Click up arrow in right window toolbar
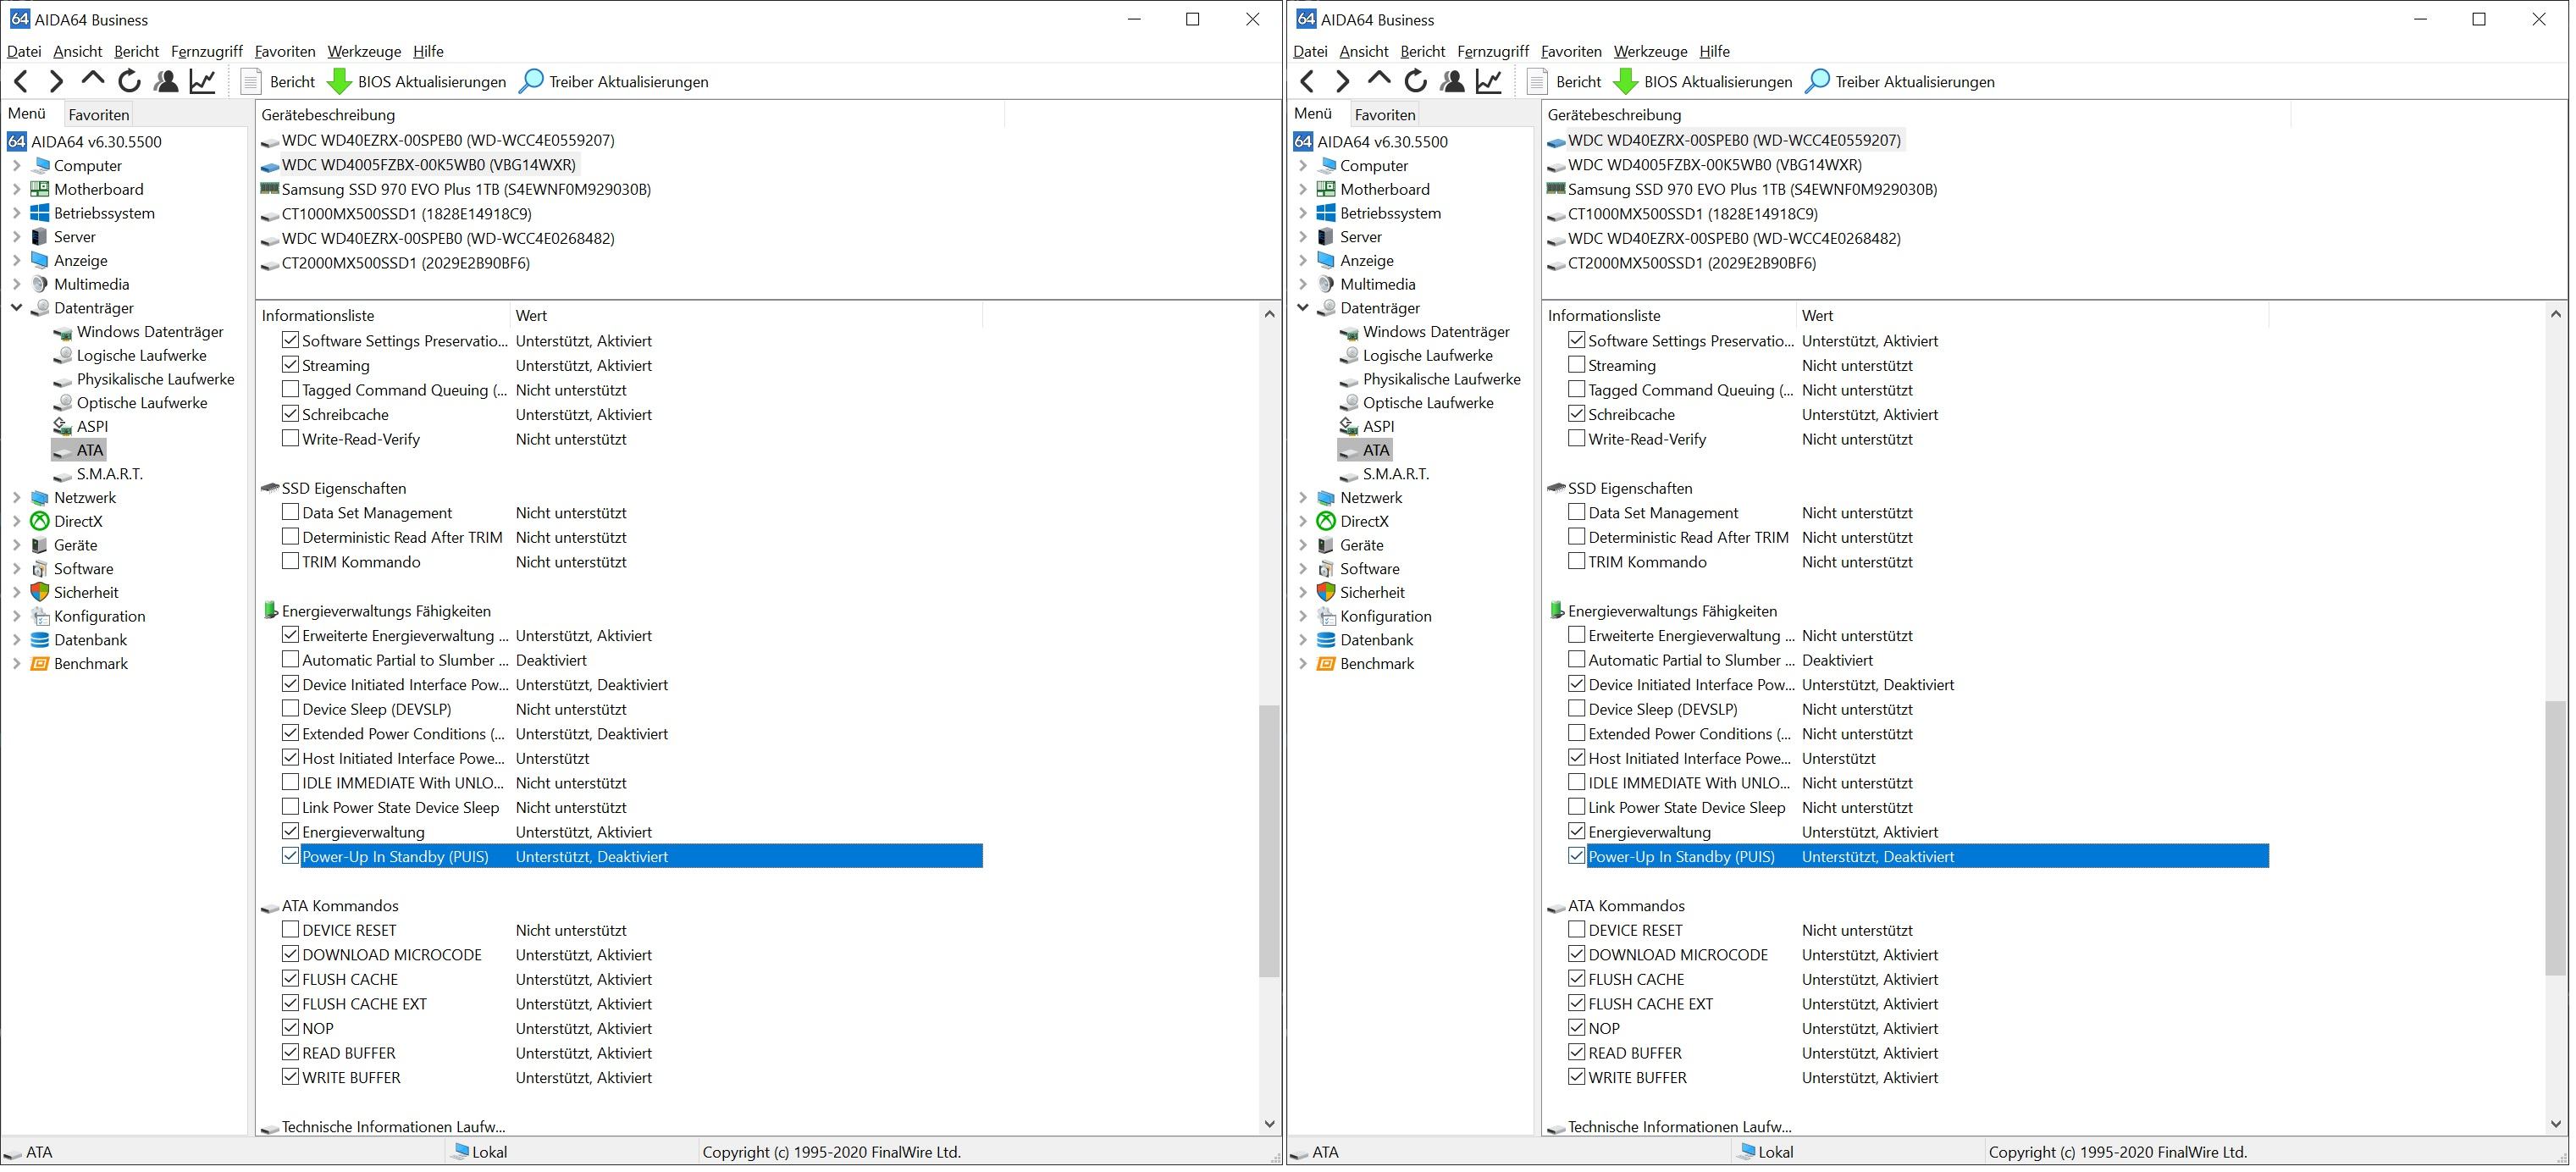Screen dimensions: 2576x1172 point(1379,80)
